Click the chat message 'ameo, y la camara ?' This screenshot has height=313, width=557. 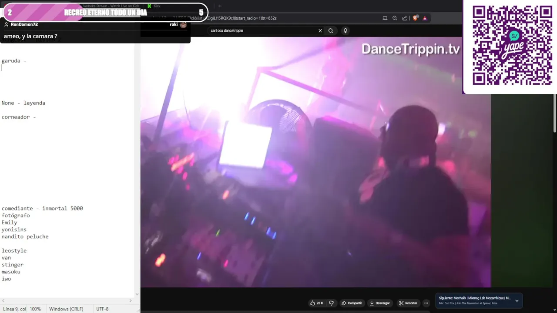click(30, 36)
